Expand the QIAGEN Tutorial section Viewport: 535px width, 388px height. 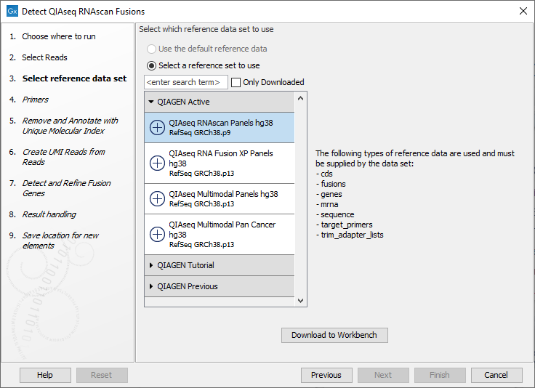click(151, 265)
